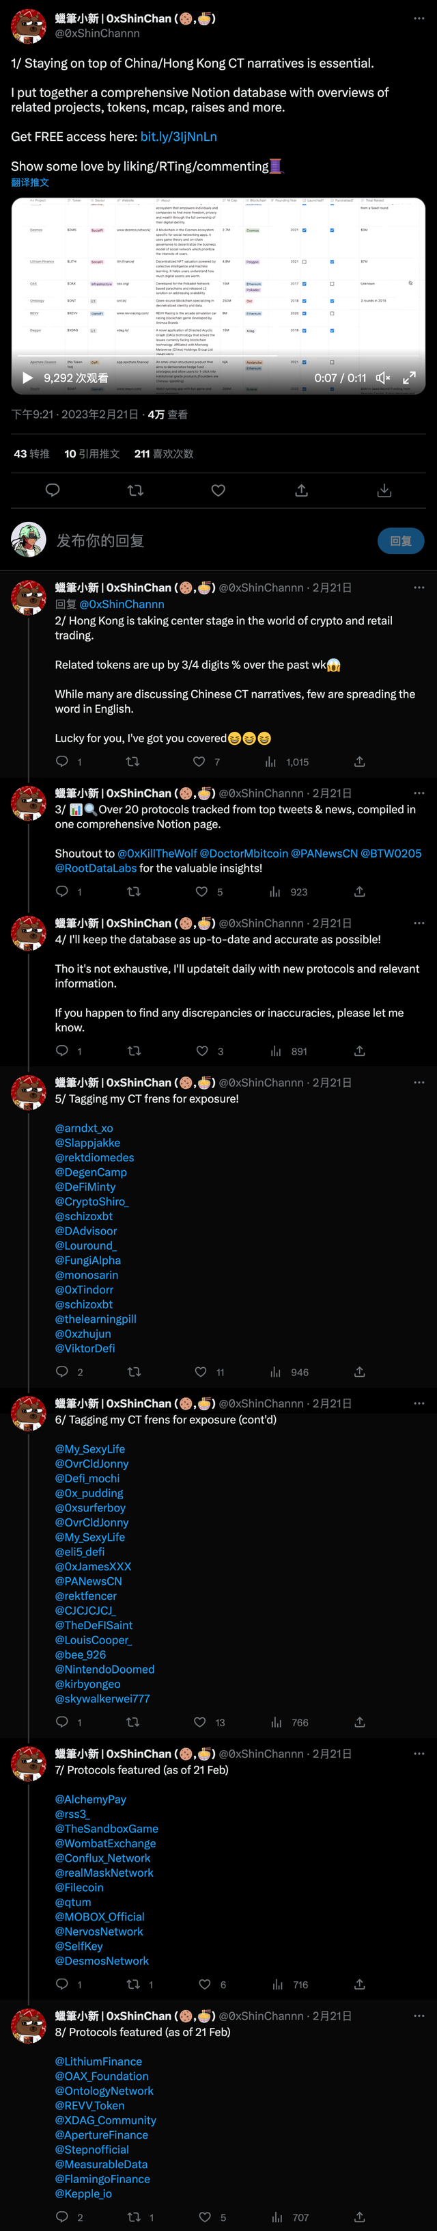Viewport: 437px width, 2231px height.
Task: Open the more options menu on the main tweet
Action: (419, 18)
